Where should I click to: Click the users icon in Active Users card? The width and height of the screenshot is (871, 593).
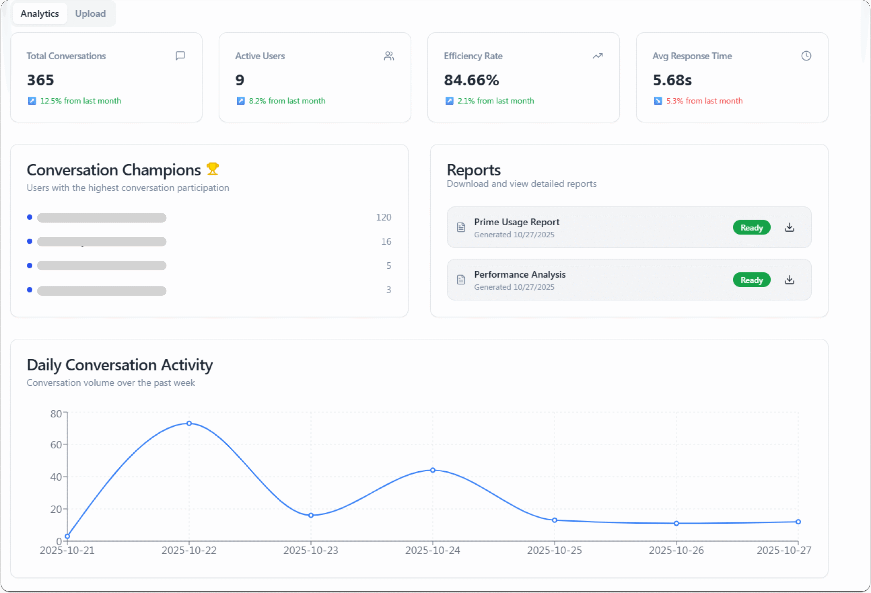389,56
